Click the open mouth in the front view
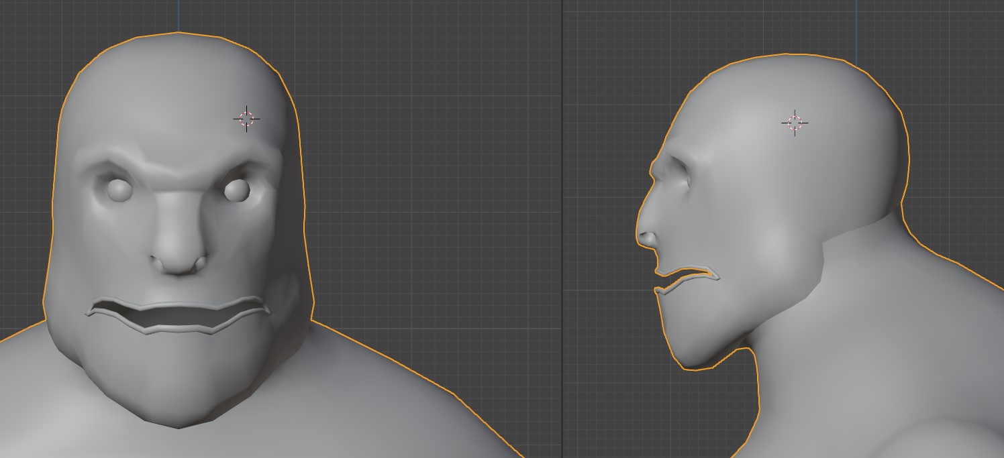This screenshot has height=458, width=1004. (x=178, y=314)
